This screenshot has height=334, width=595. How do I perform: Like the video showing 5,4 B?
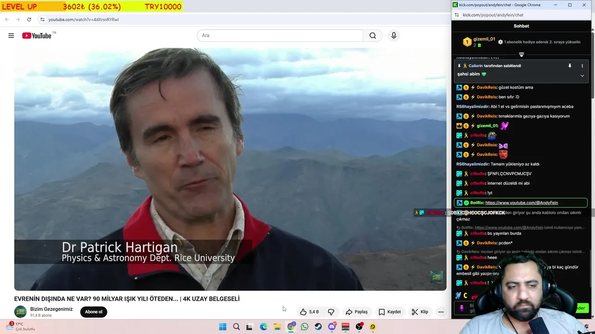(x=310, y=312)
